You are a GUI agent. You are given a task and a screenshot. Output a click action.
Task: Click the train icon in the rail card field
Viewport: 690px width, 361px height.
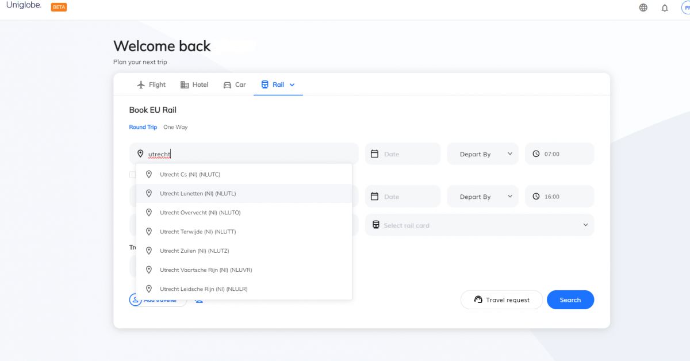pyautogui.click(x=376, y=225)
